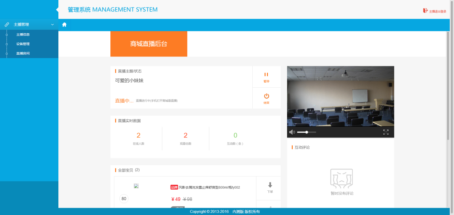Image resolution: width=454 pixels, height=215 pixels.
Task: Open 主播信息 in the sidebar
Action: [x=23, y=35]
